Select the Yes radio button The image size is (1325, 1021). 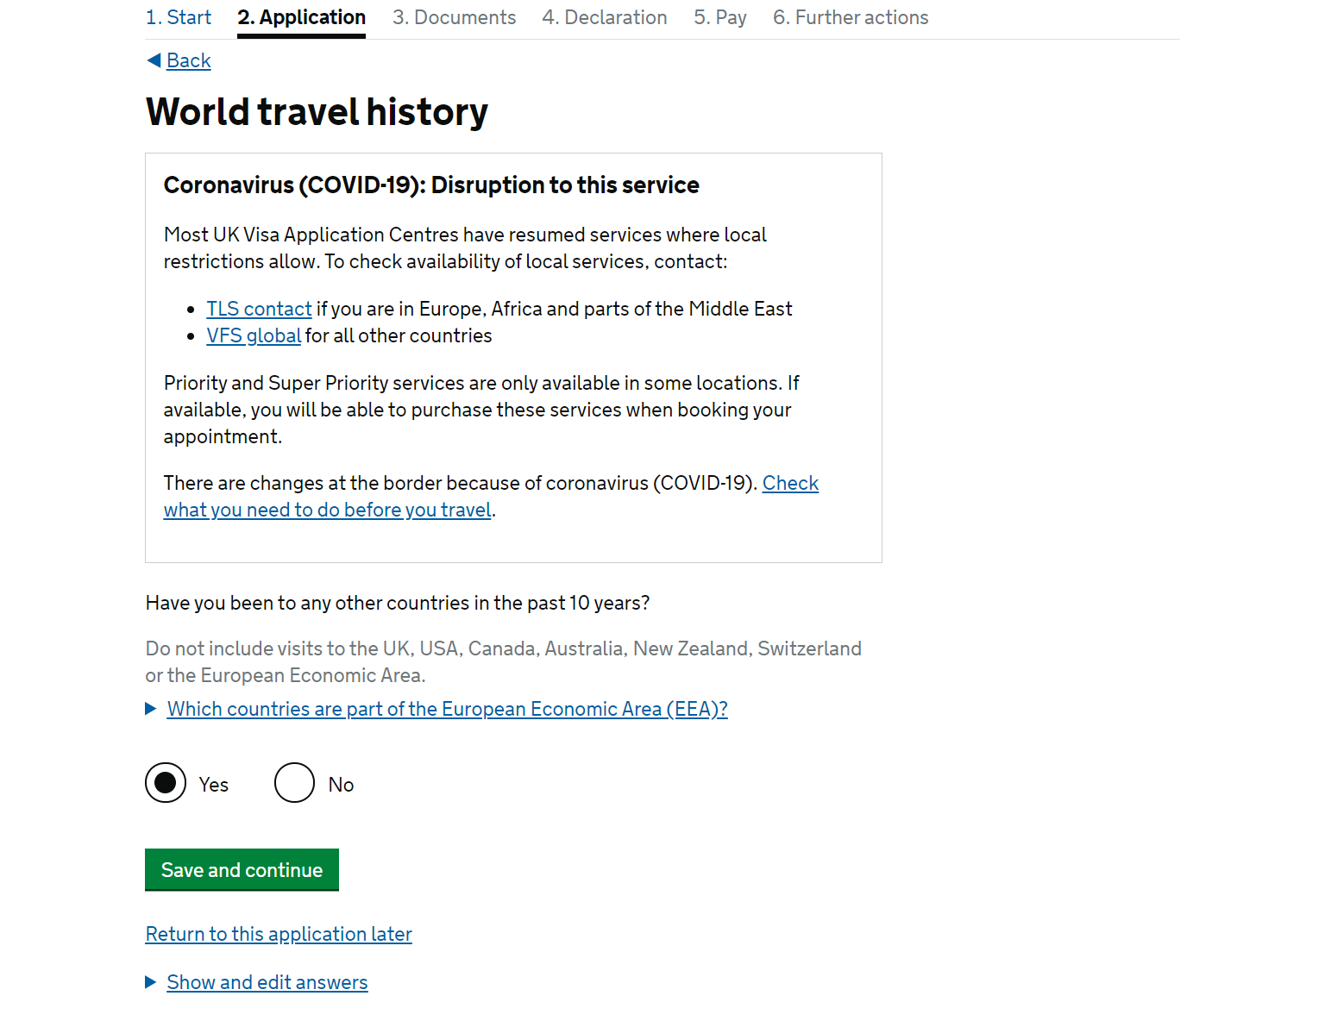pyautogui.click(x=166, y=783)
